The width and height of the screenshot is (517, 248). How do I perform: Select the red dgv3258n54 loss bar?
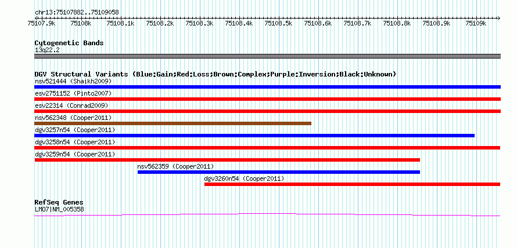pyautogui.click(x=267, y=148)
